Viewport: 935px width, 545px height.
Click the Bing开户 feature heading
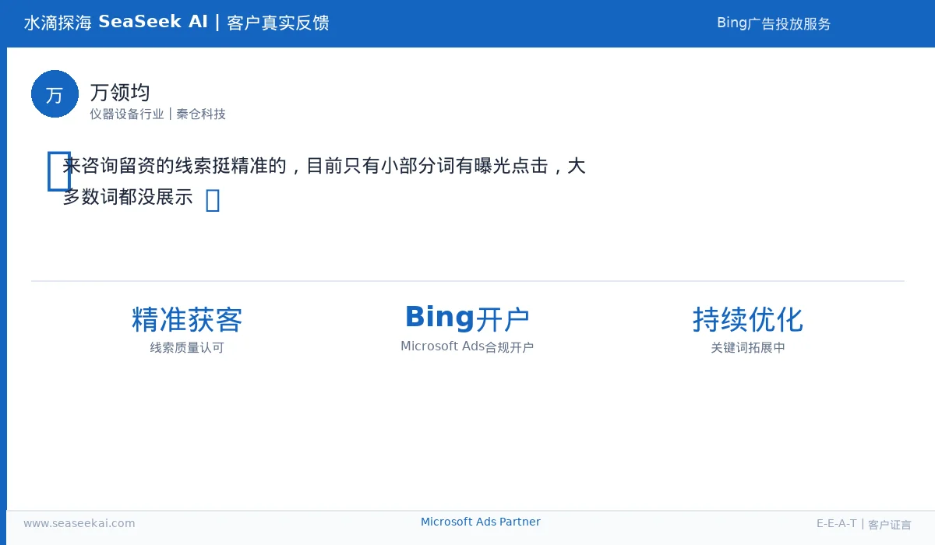click(467, 317)
